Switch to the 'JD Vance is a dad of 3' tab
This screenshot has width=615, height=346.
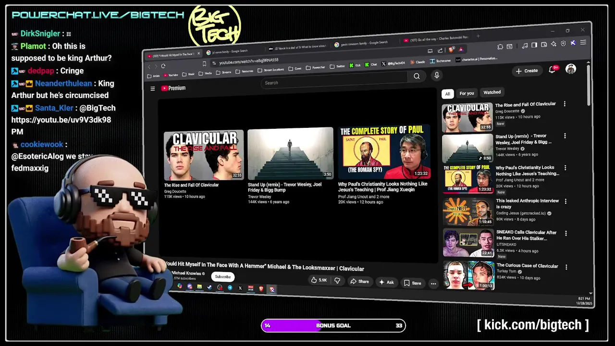(x=298, y=47)
